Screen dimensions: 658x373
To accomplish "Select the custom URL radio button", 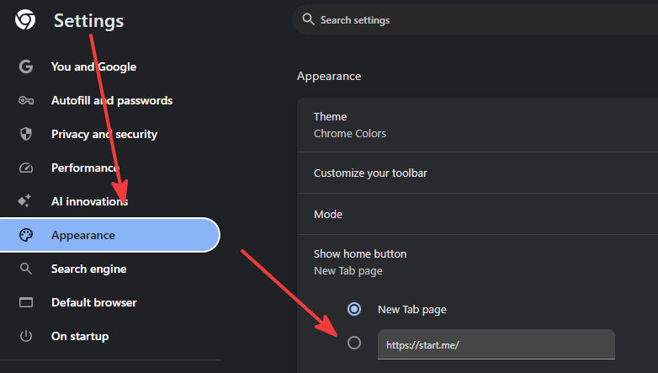I will point(354,343).
